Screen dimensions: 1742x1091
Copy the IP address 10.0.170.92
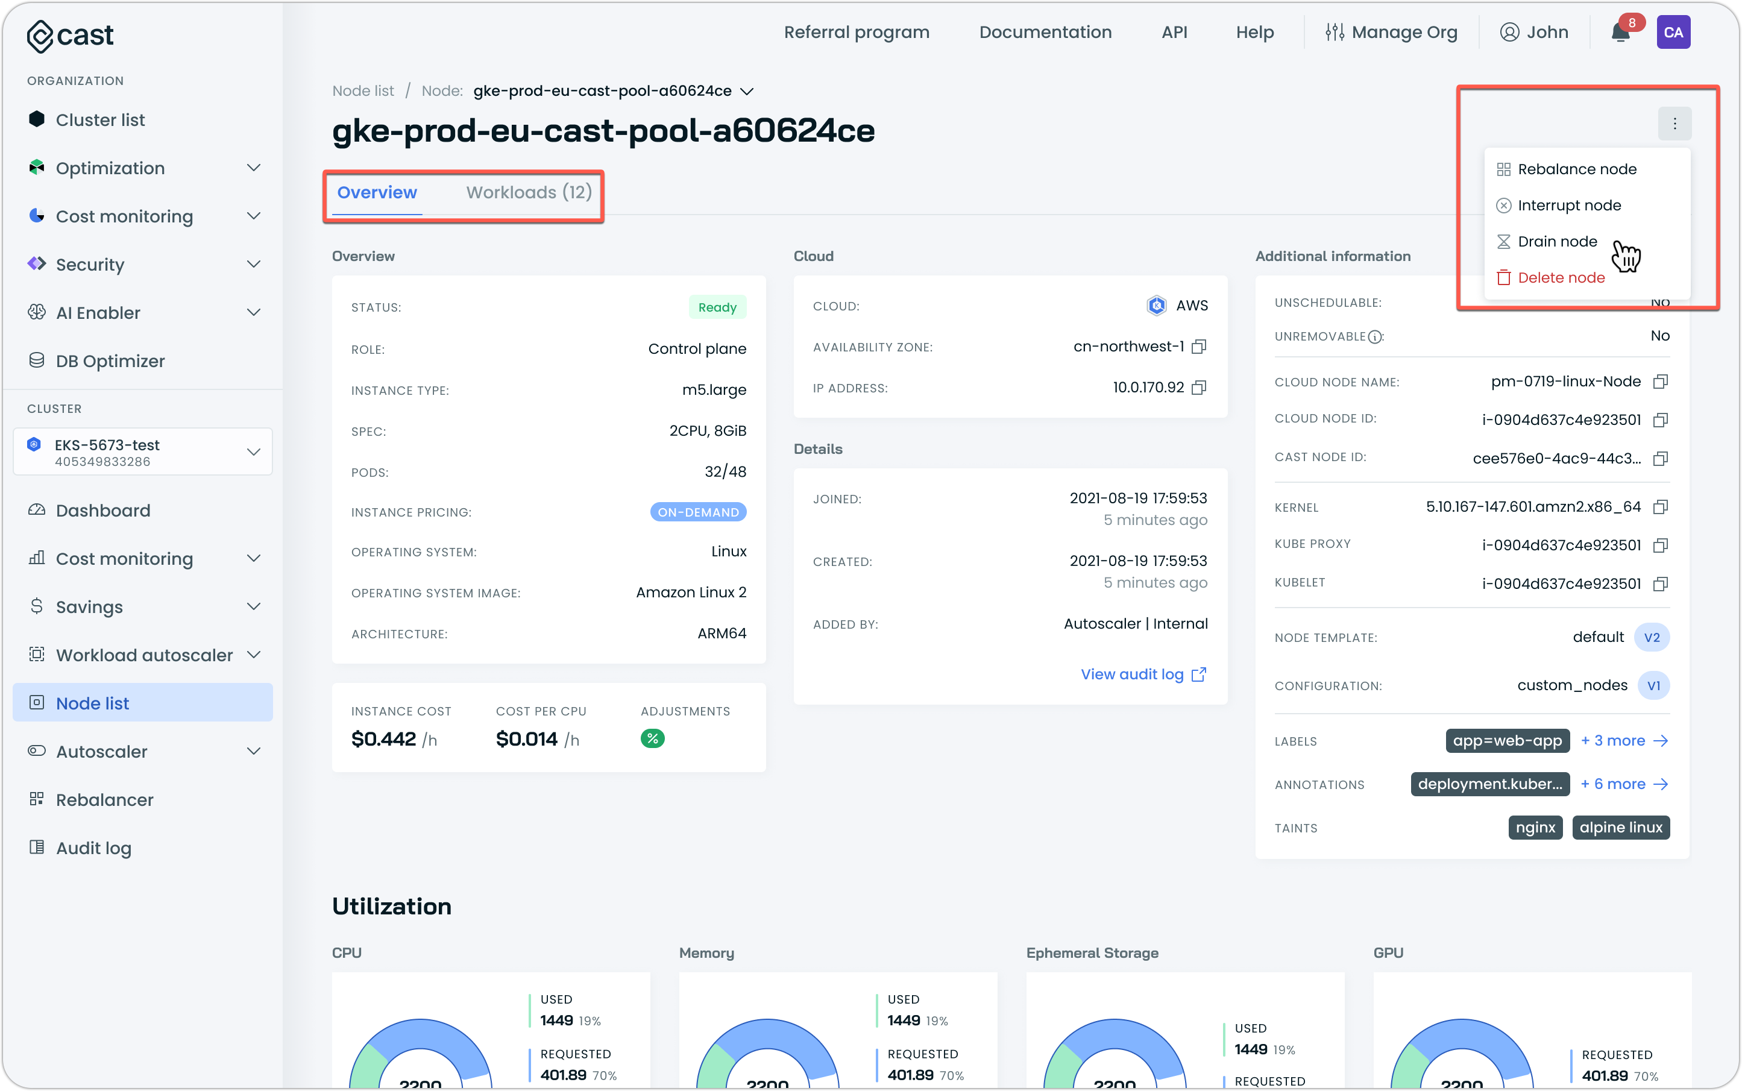1199,388
